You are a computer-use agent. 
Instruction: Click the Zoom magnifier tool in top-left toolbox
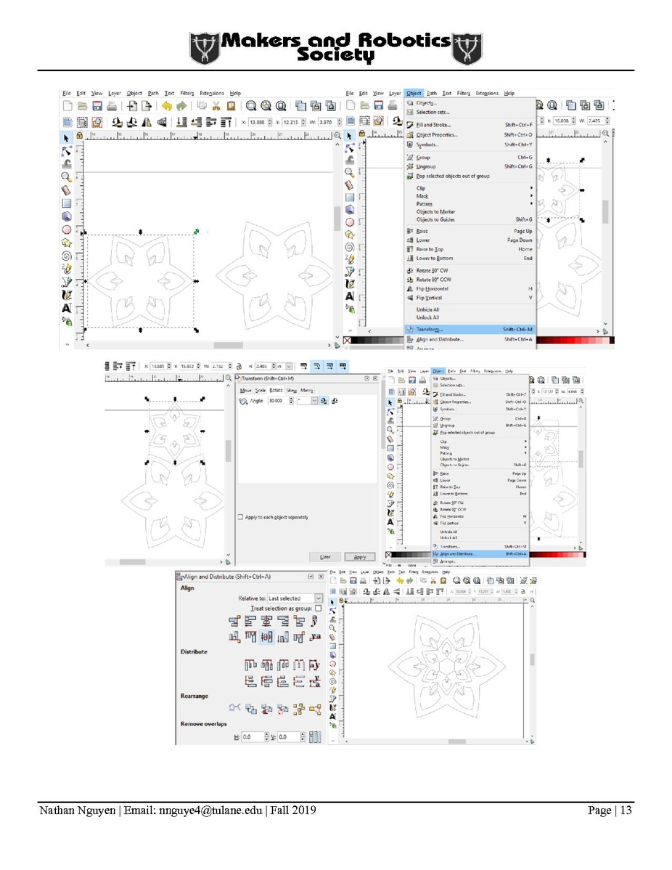coord(67,176)
